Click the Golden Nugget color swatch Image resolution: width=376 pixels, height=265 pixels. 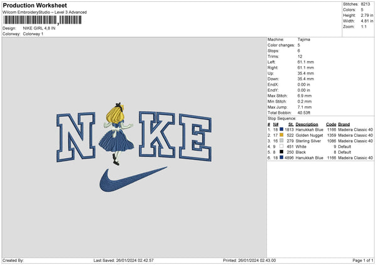pyautogui.click(x=281, y=135)
